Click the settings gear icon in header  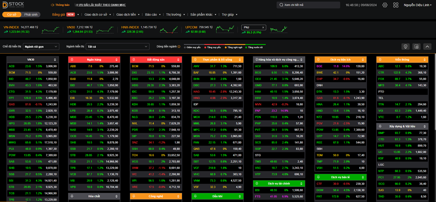click(384, 5)
